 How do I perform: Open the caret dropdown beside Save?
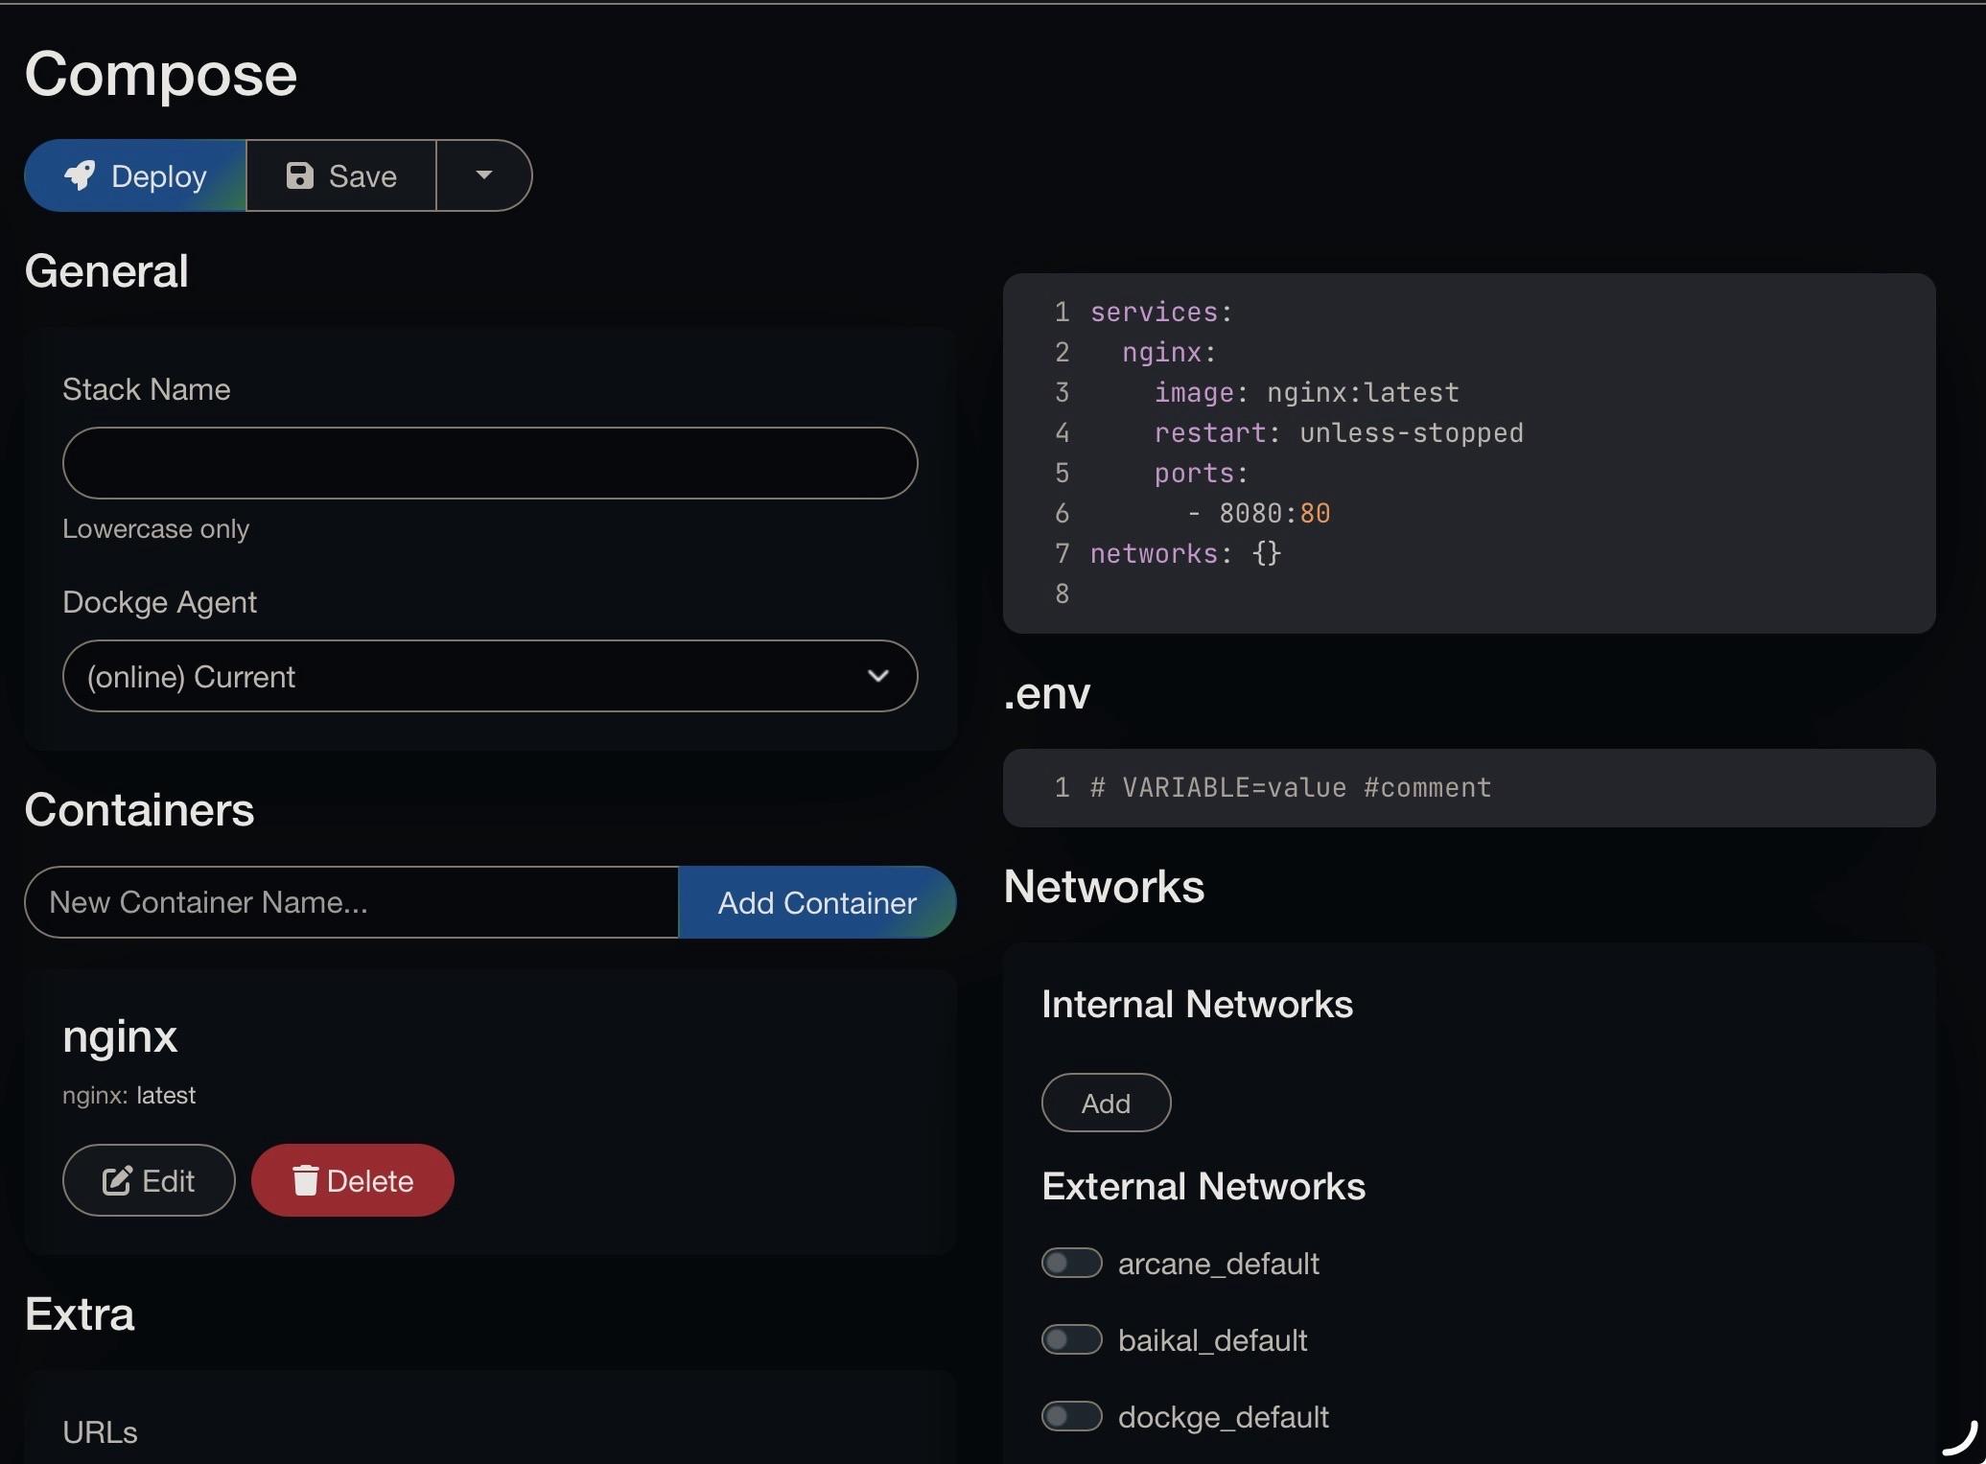(483, 175)
